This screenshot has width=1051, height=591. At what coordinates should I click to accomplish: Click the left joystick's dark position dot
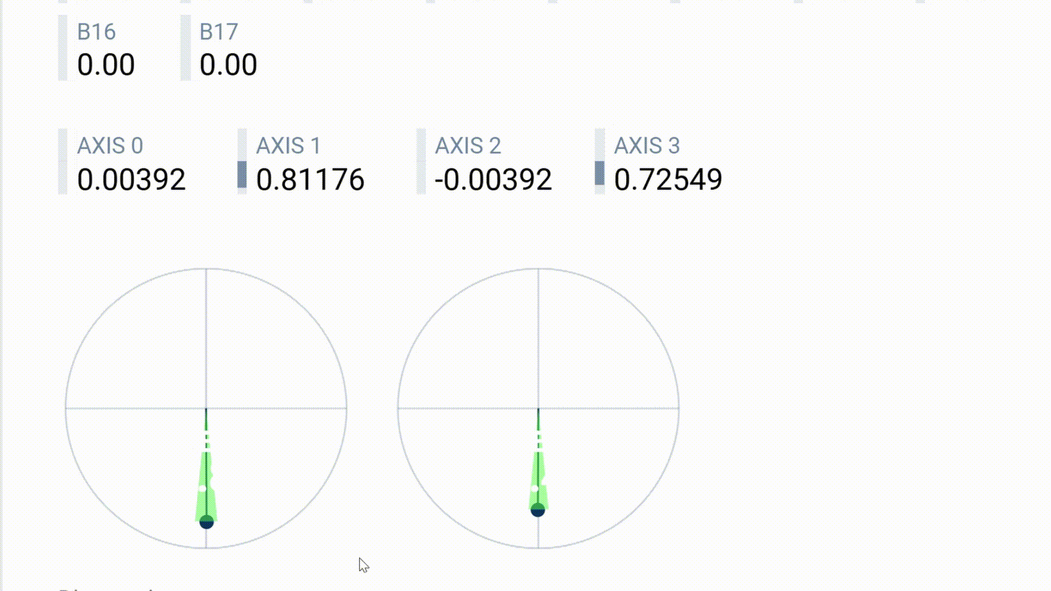point(206,522)
